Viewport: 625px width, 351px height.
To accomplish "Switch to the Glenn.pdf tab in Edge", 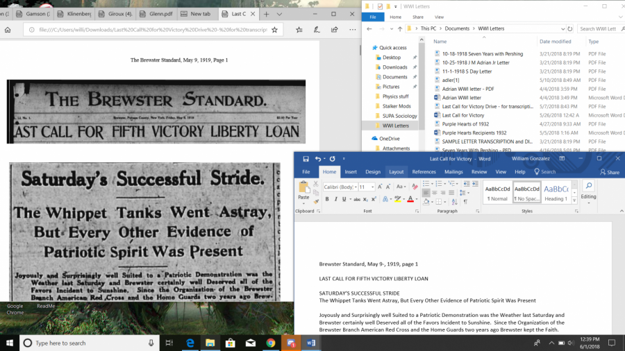I will (158, 14).
